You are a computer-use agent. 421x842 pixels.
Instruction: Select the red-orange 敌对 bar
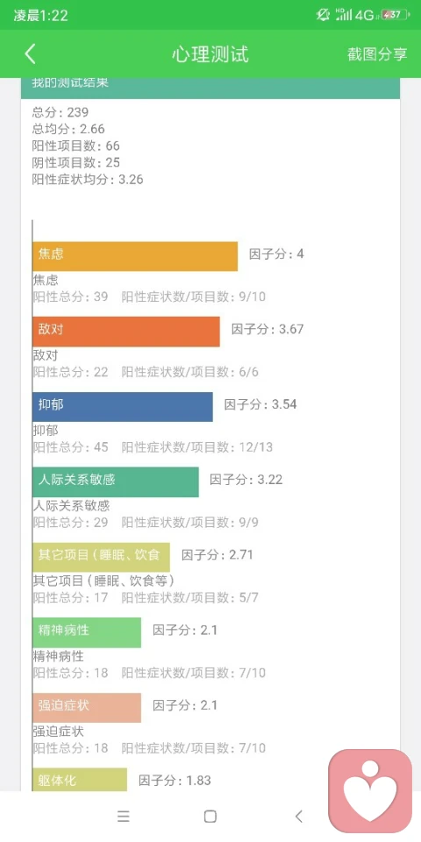coord(126,332)
